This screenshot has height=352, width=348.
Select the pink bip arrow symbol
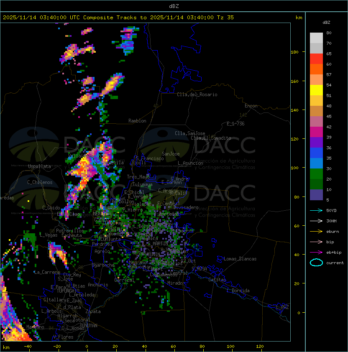pyautogui.click(x=316, y=242)
